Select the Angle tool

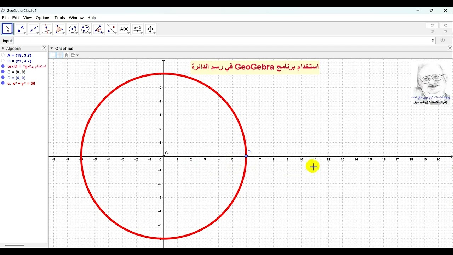pos(98,29)
